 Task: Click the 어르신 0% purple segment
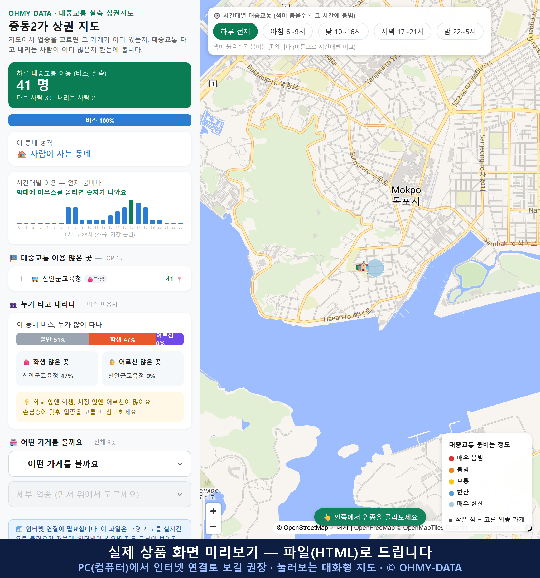pyautogui.click(x=170, y=339)
